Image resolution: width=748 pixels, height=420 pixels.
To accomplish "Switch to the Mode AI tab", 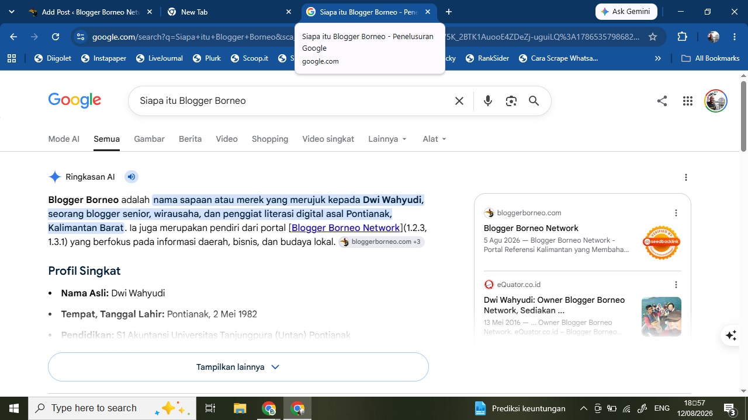I will 64,139.
